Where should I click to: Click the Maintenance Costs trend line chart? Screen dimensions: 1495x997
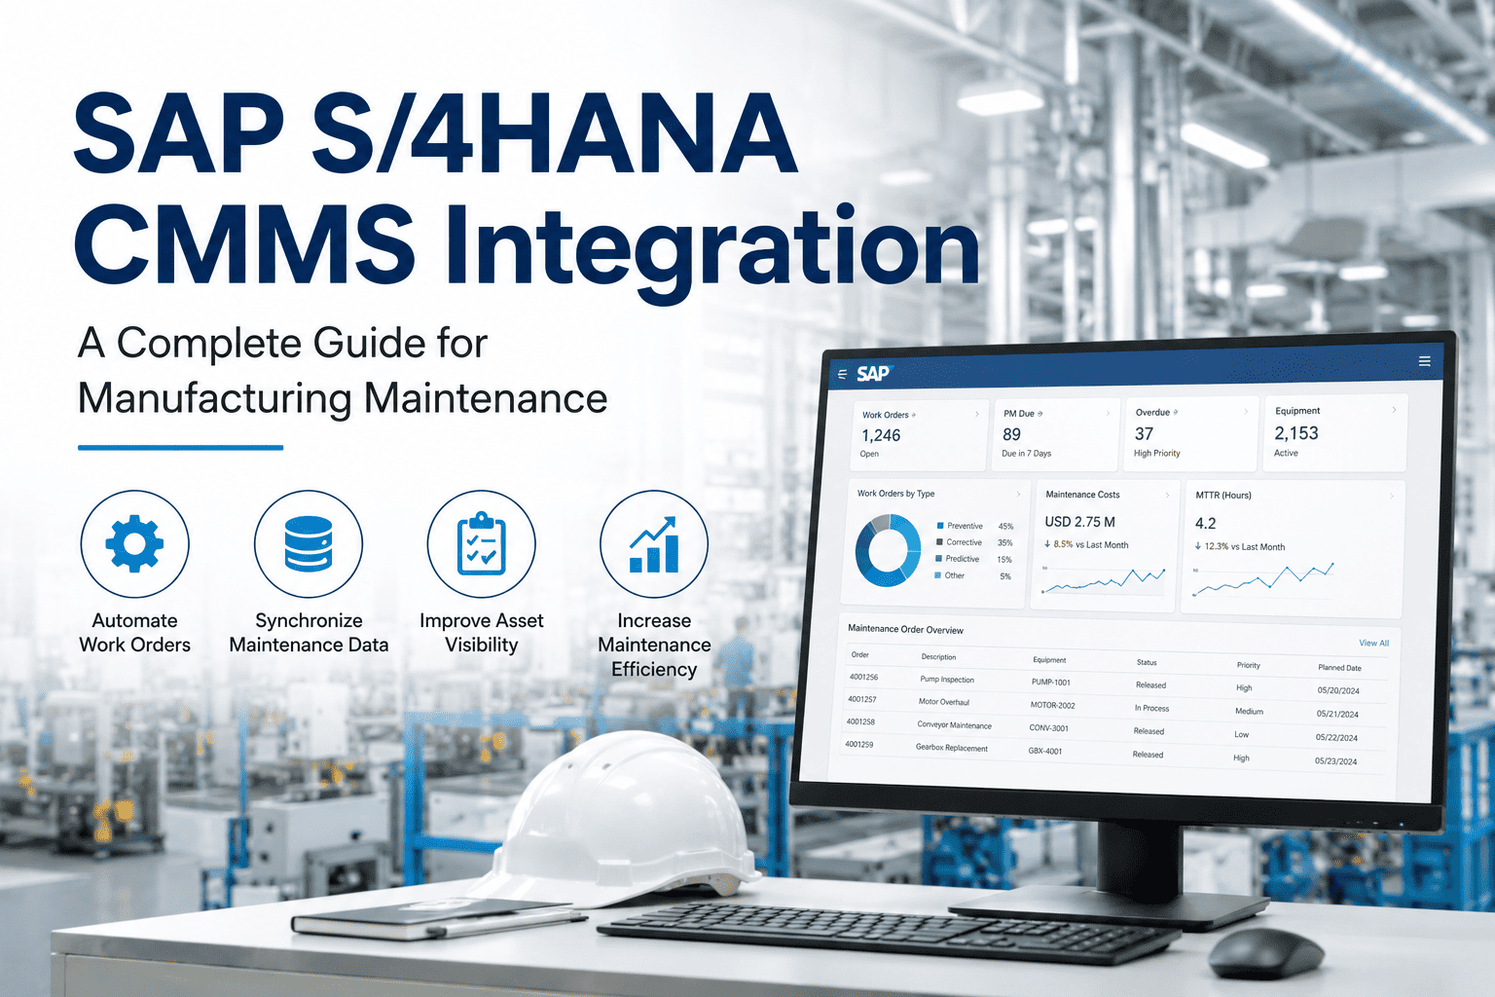tap(1104, 581)
